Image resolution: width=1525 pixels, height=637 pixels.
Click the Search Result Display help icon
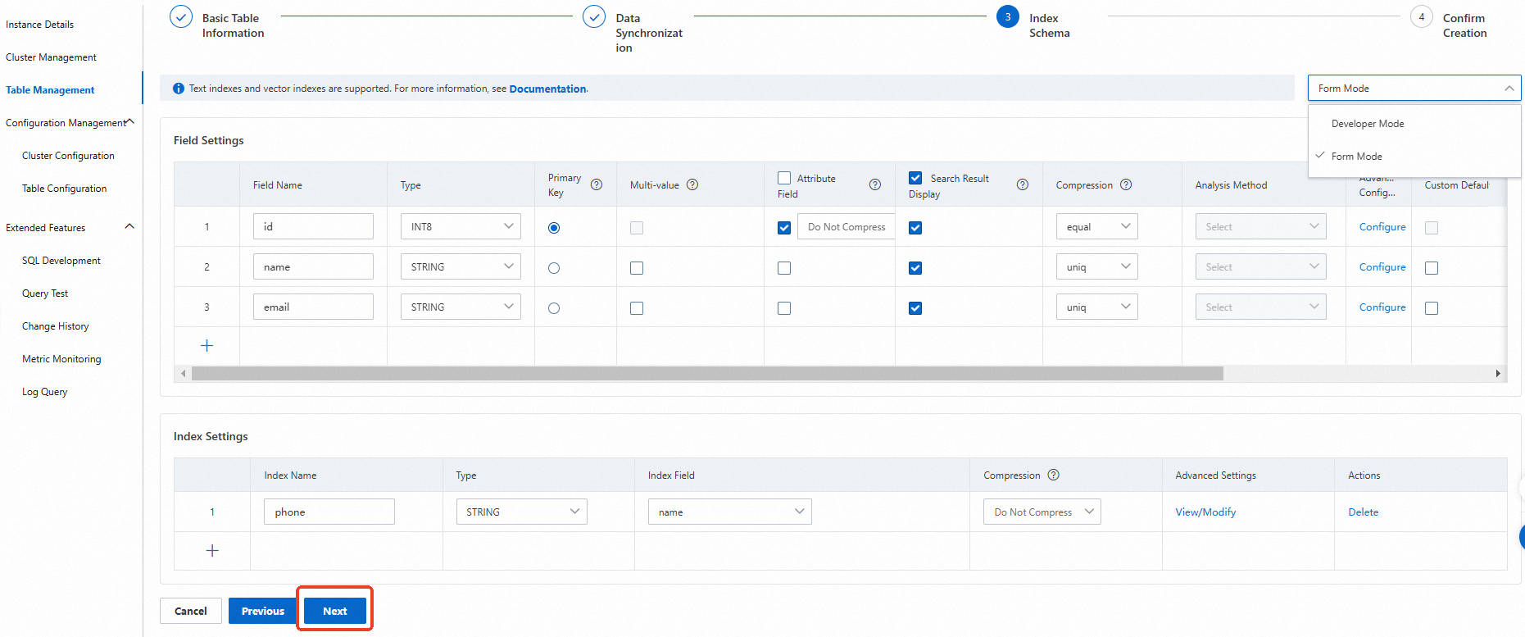[1023, 185]
